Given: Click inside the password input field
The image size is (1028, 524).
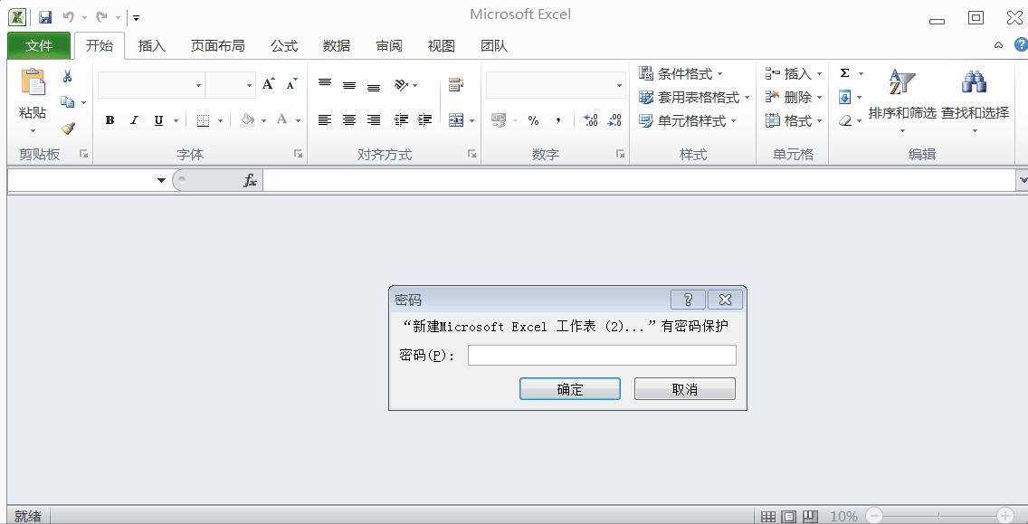Looking at the screenshot, I should pyautogui.click(x=600, y=355).
